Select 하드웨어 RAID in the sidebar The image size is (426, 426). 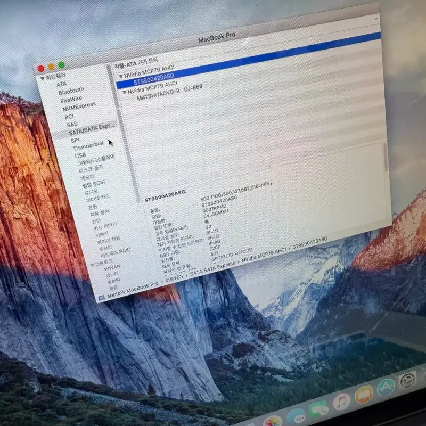116,252
